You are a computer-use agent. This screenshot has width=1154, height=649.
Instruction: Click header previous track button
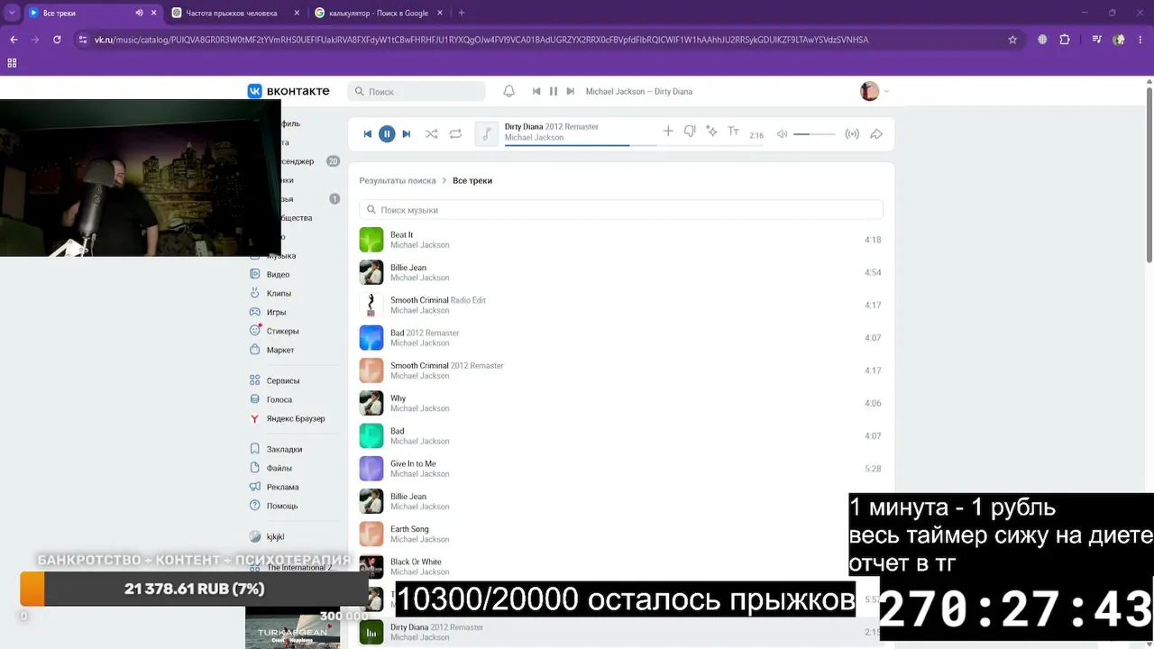[536, 91]
